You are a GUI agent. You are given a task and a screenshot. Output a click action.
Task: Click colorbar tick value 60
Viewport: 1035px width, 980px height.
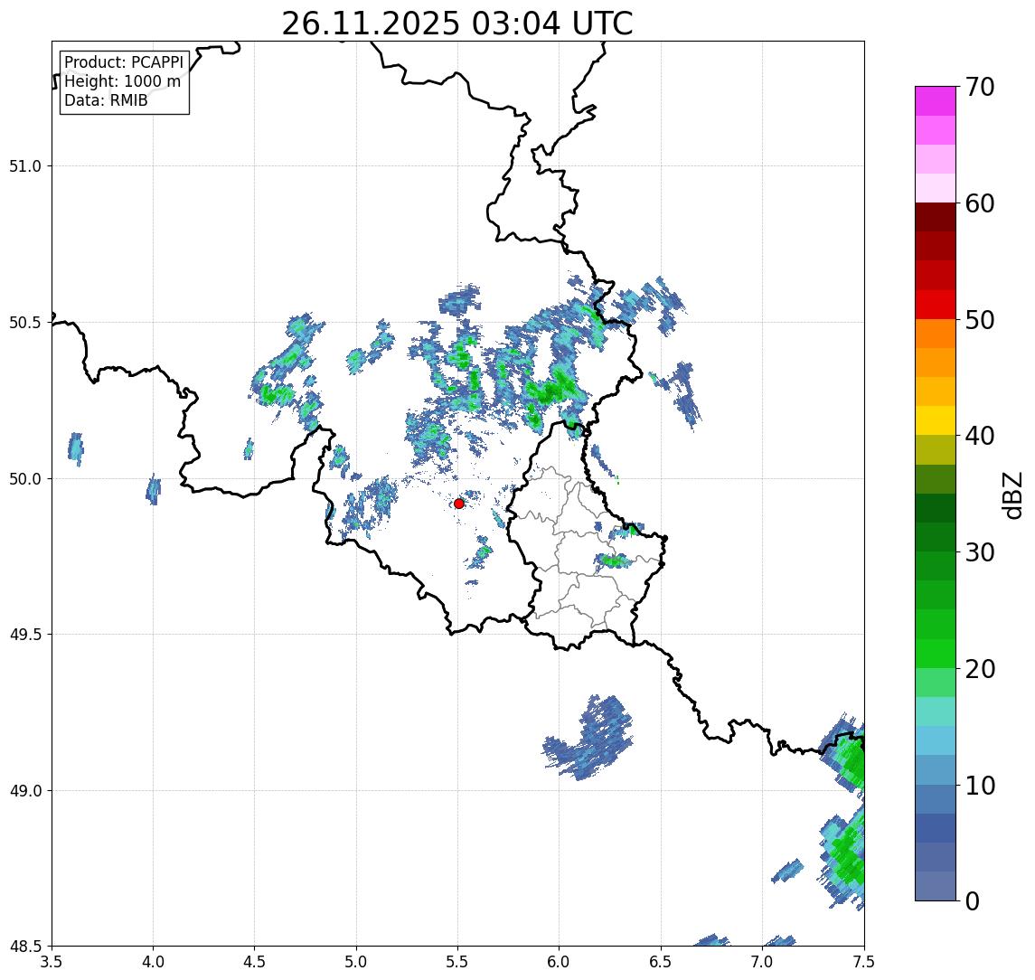[979, 203]
